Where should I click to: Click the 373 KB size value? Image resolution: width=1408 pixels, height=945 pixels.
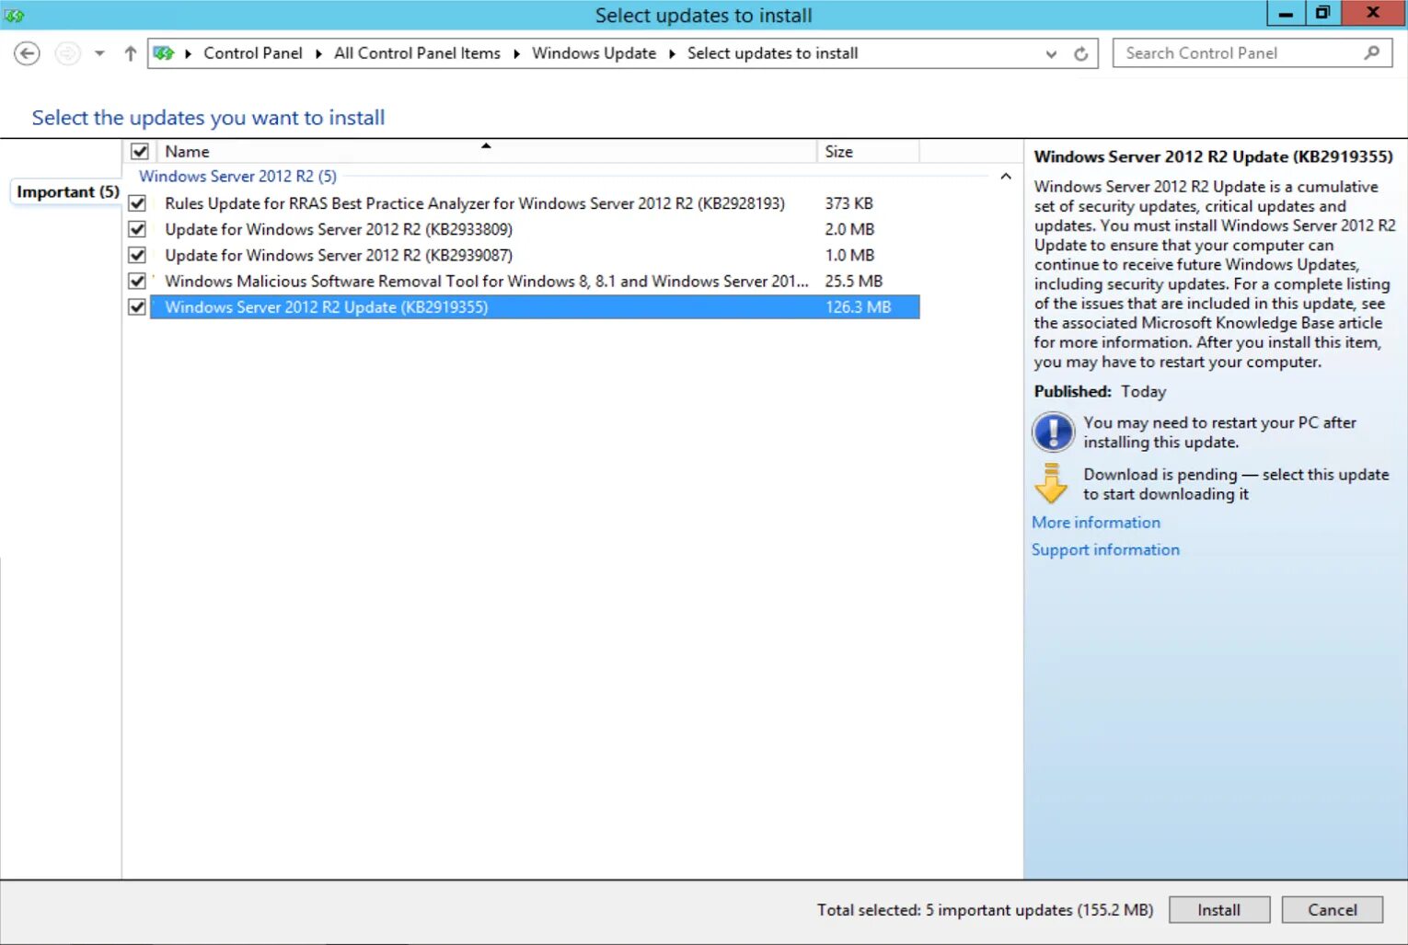[848, 203]
